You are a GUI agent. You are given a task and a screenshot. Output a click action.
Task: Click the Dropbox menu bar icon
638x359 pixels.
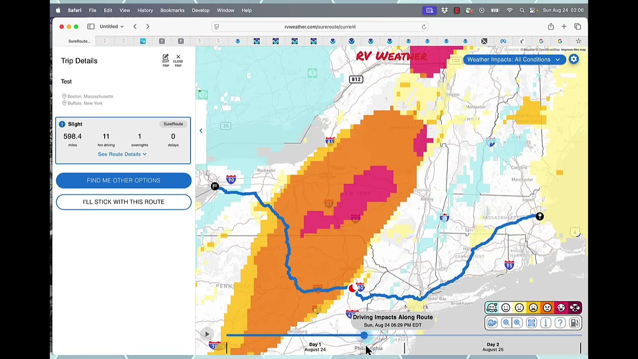444,10
